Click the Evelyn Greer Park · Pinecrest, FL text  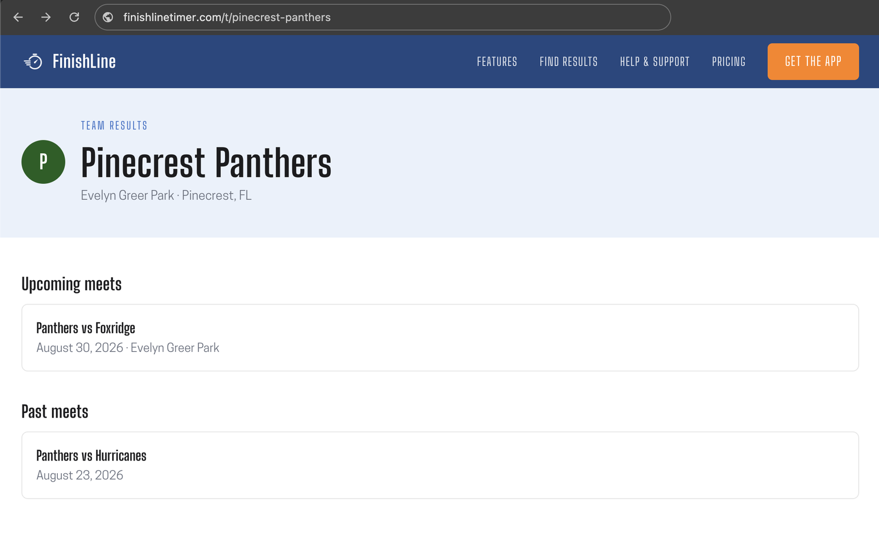point(166,195)
